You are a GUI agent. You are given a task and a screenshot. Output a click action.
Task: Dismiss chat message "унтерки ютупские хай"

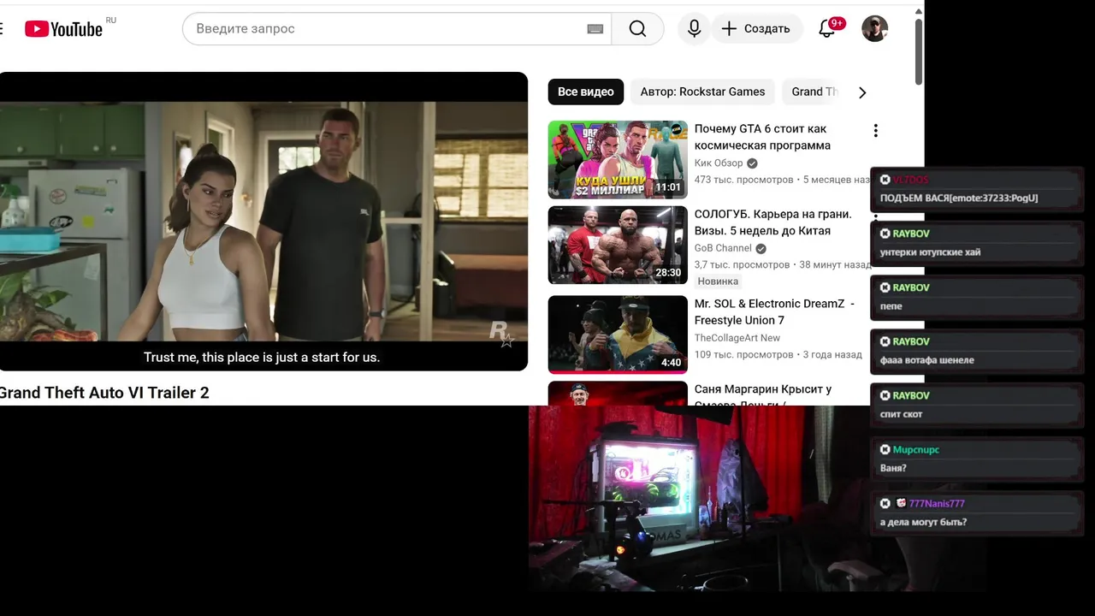885,234
